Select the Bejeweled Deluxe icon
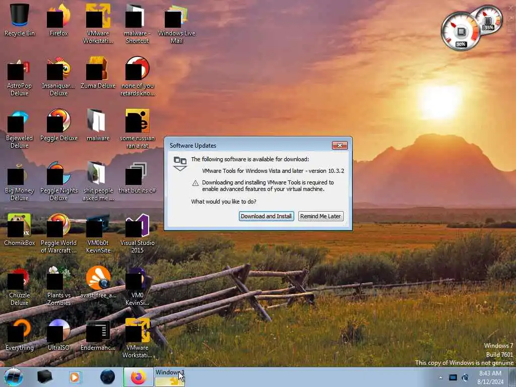 [20, 128]
